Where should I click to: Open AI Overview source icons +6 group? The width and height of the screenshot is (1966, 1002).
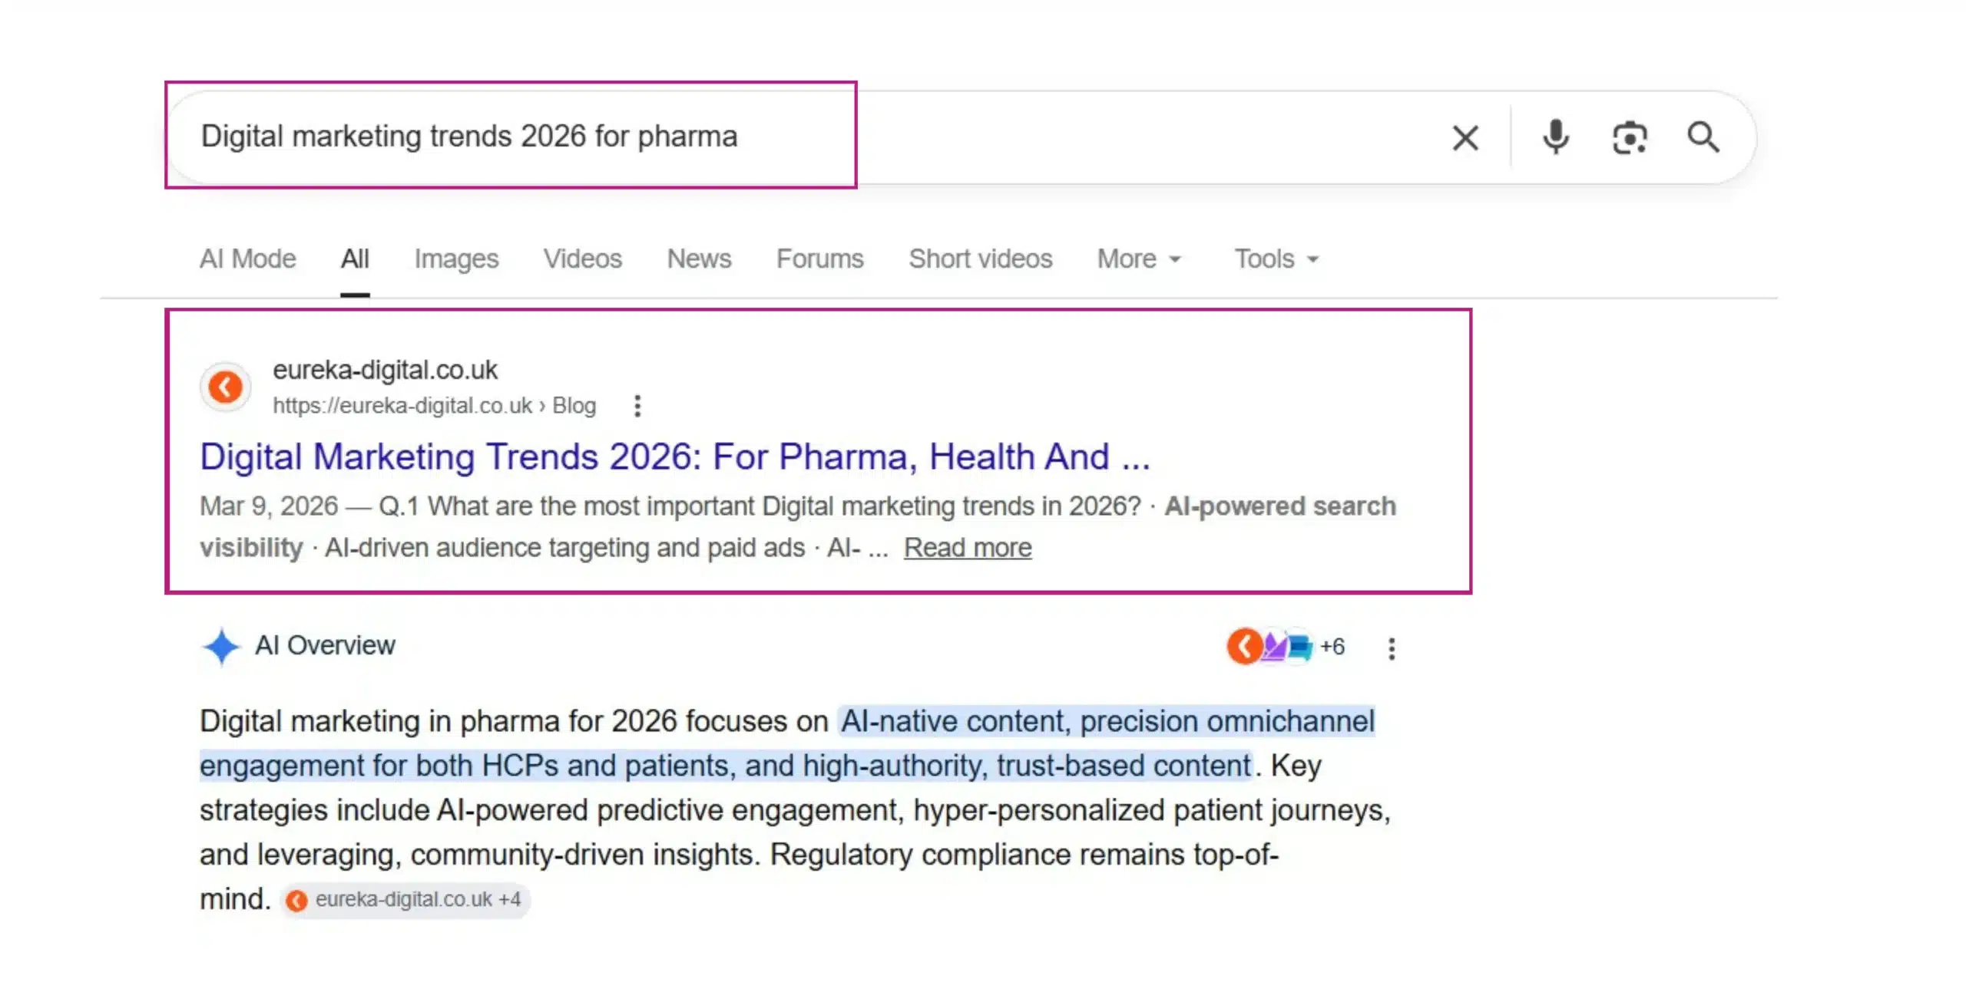[1285, 647]
